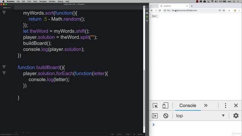Open the Brackets Extension Manager icon

click(147, 13)
